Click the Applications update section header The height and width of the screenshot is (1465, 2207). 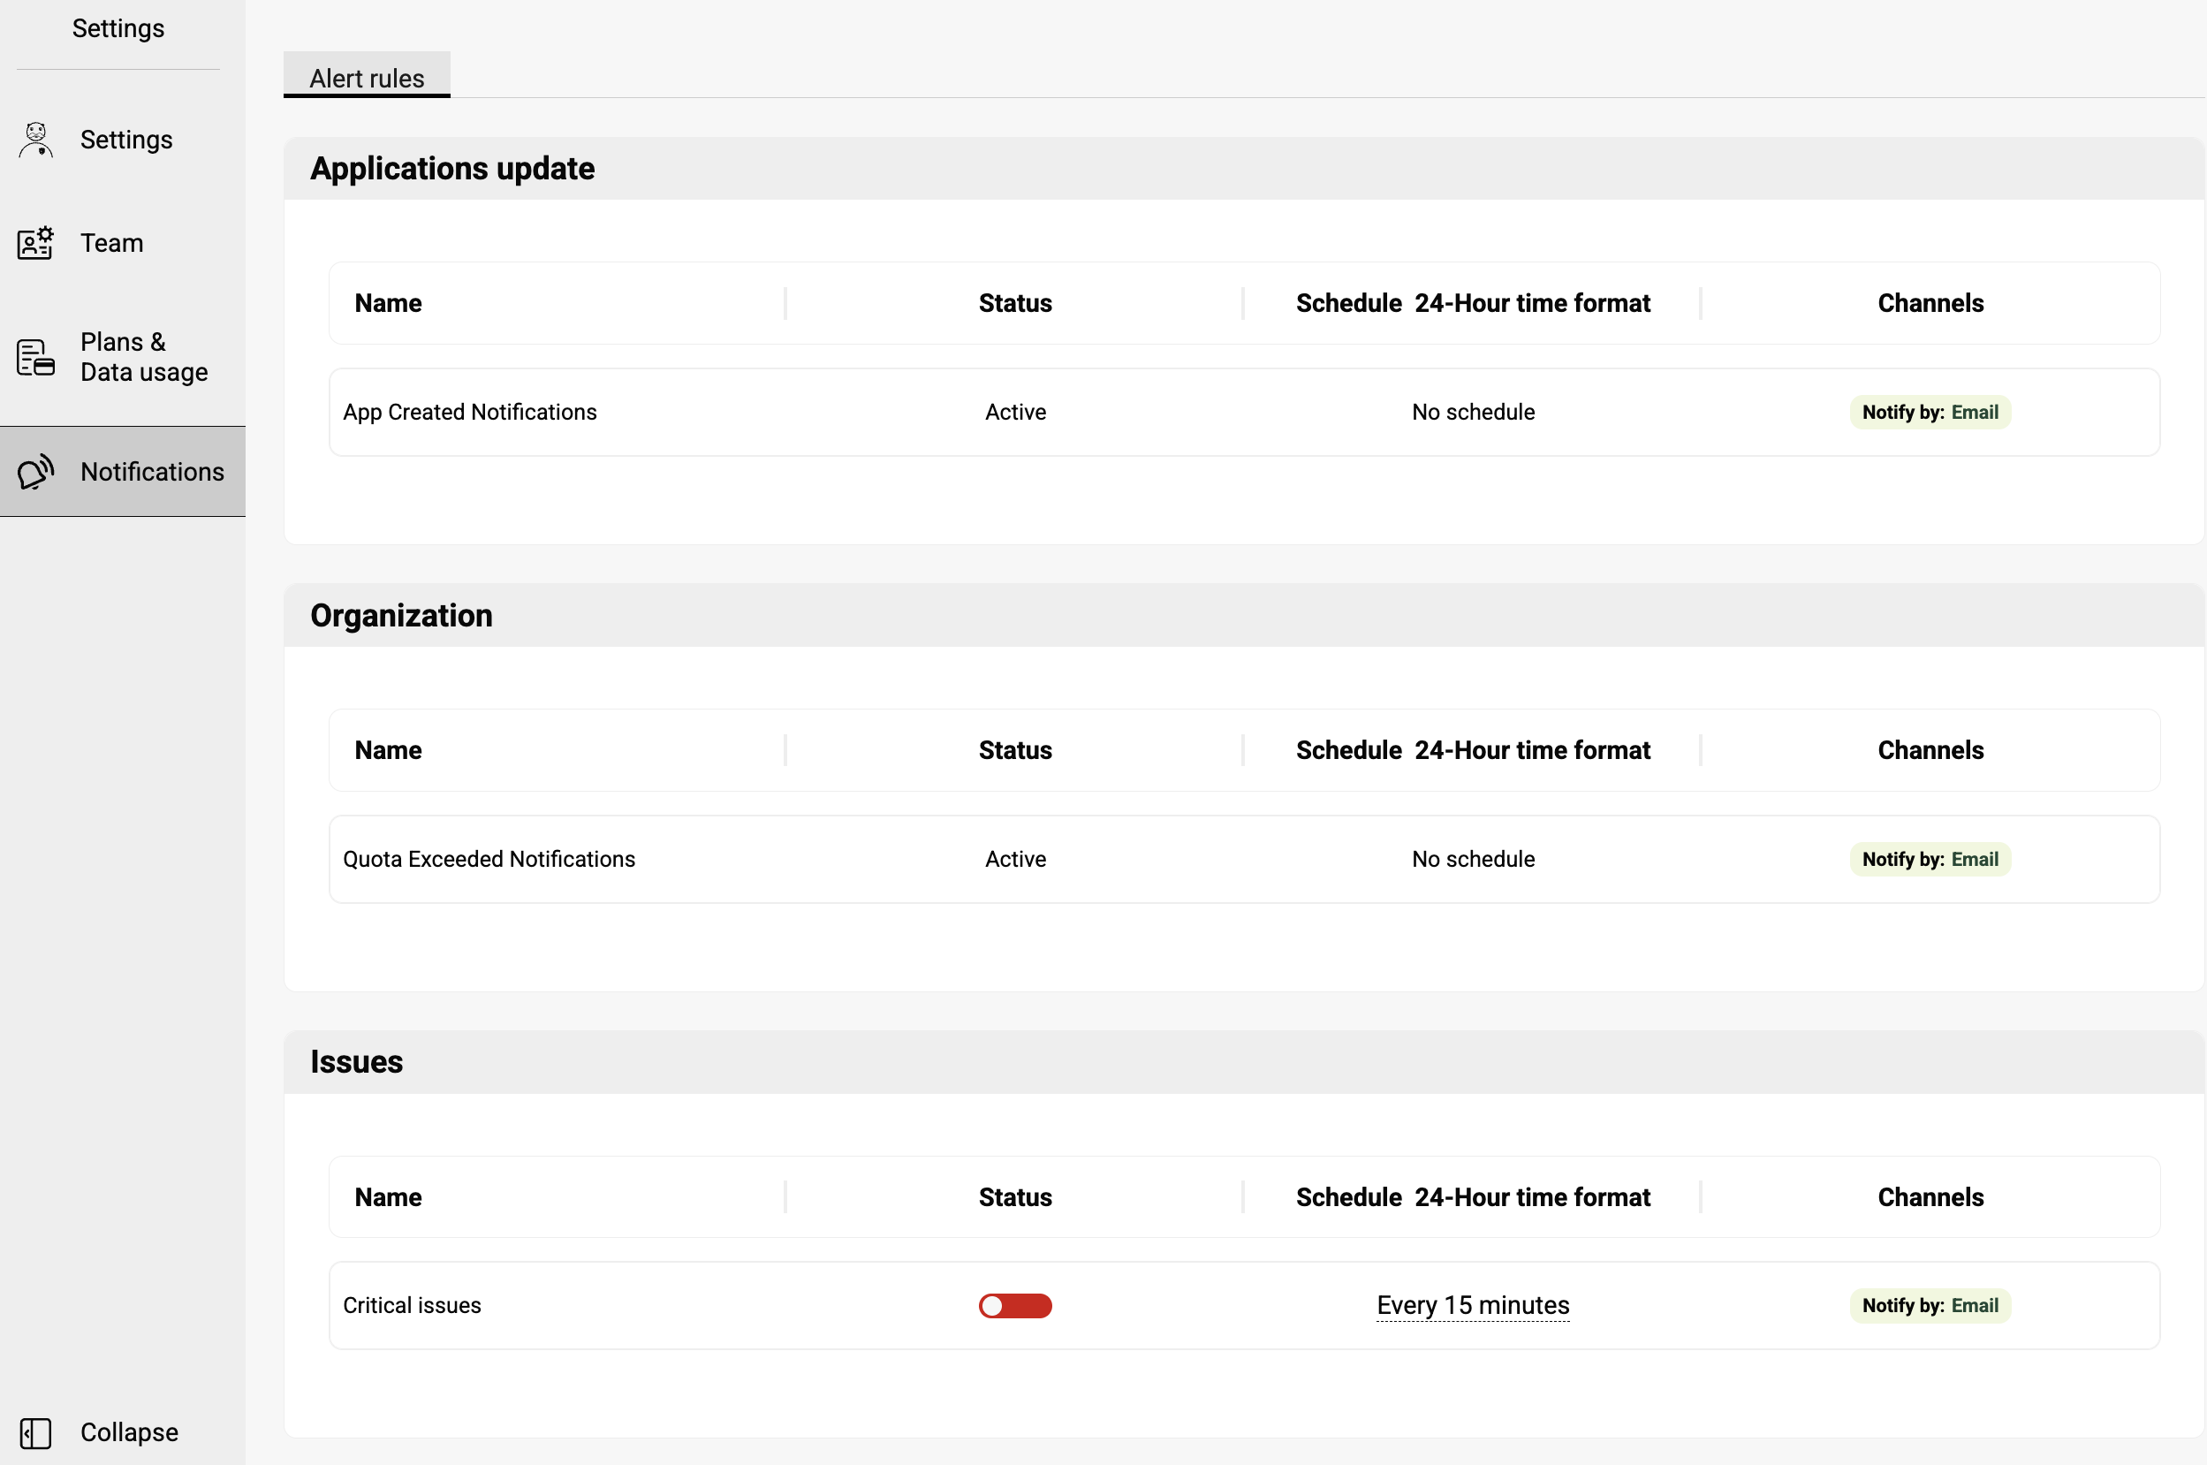(x=452, y=168)
